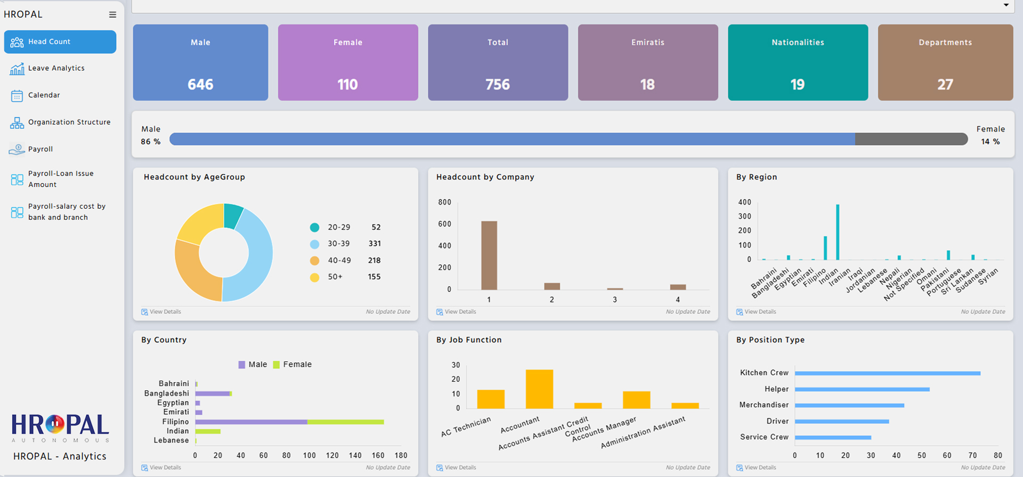Go to Calendar in sidebar
Viewport: 1023px width, 477px height.
pos(44,95)
